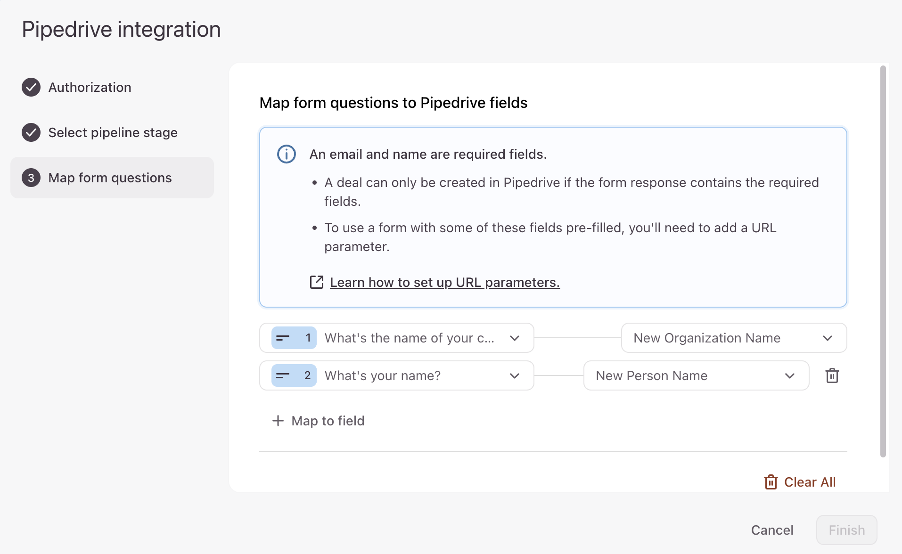Delete the New Person Name mapping row
This screenshot has height=554, width=902.
832,375
